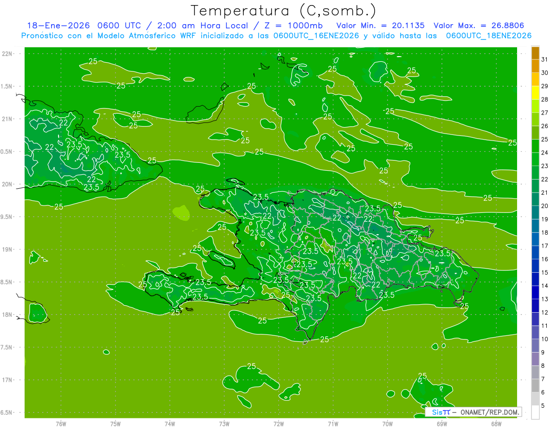Image resolution: width=557 pixels, height=430 pixels.
Task: Click legend value "6"
Action: 543,392
